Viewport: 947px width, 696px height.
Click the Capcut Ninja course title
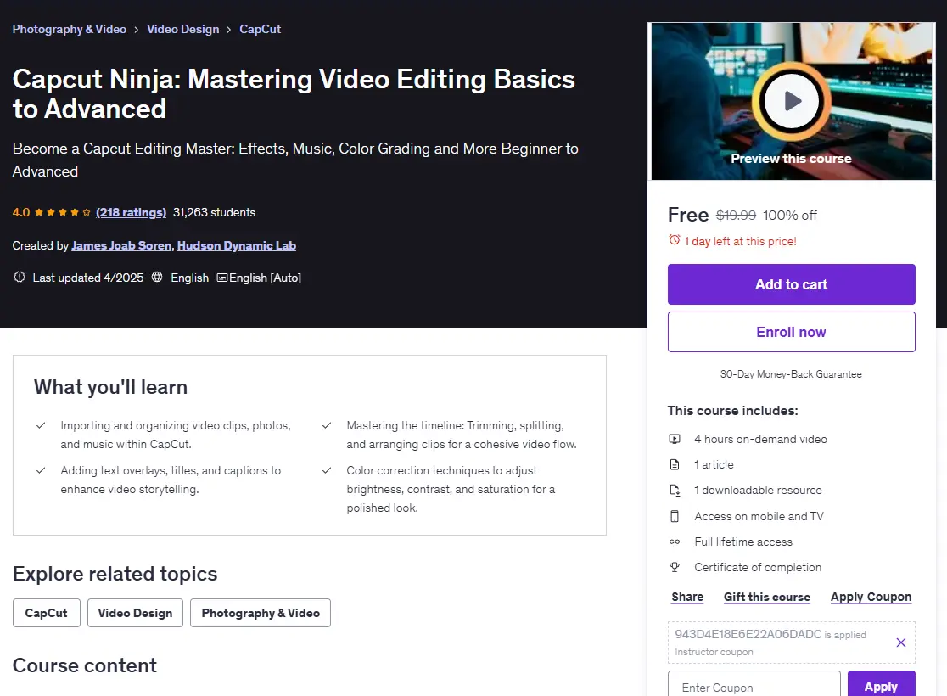click(294, 93)
